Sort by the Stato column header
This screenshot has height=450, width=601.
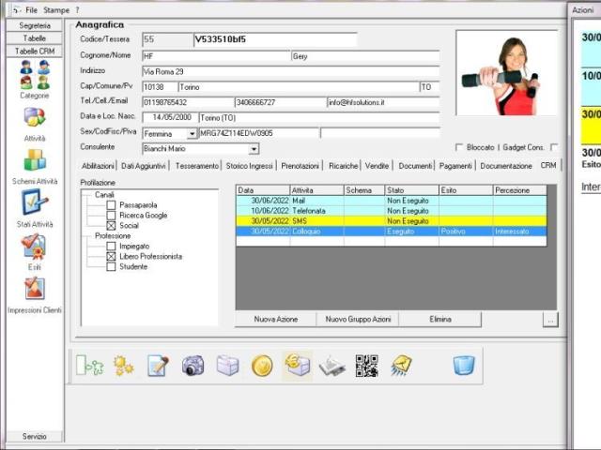point(411,190)
